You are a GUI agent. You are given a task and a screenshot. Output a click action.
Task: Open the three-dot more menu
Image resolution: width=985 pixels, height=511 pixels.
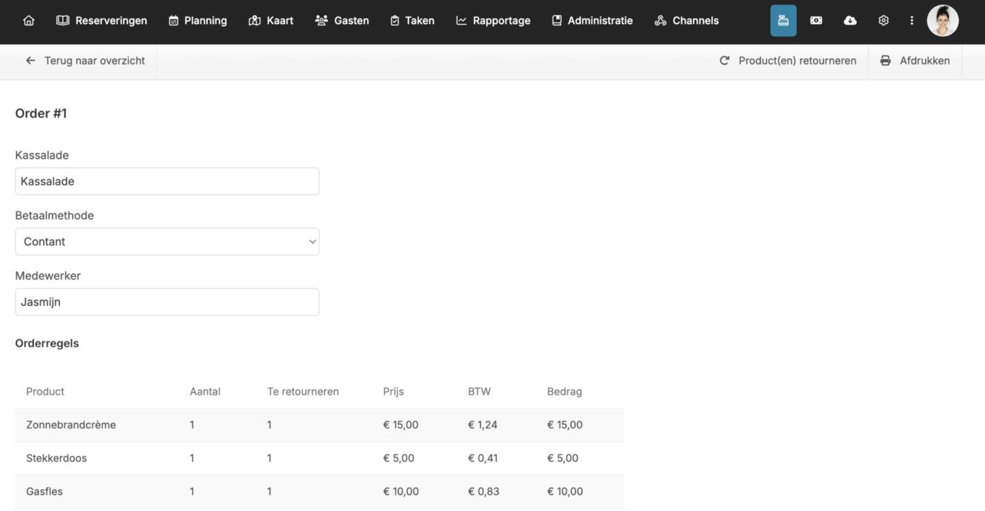click(911, 21)
